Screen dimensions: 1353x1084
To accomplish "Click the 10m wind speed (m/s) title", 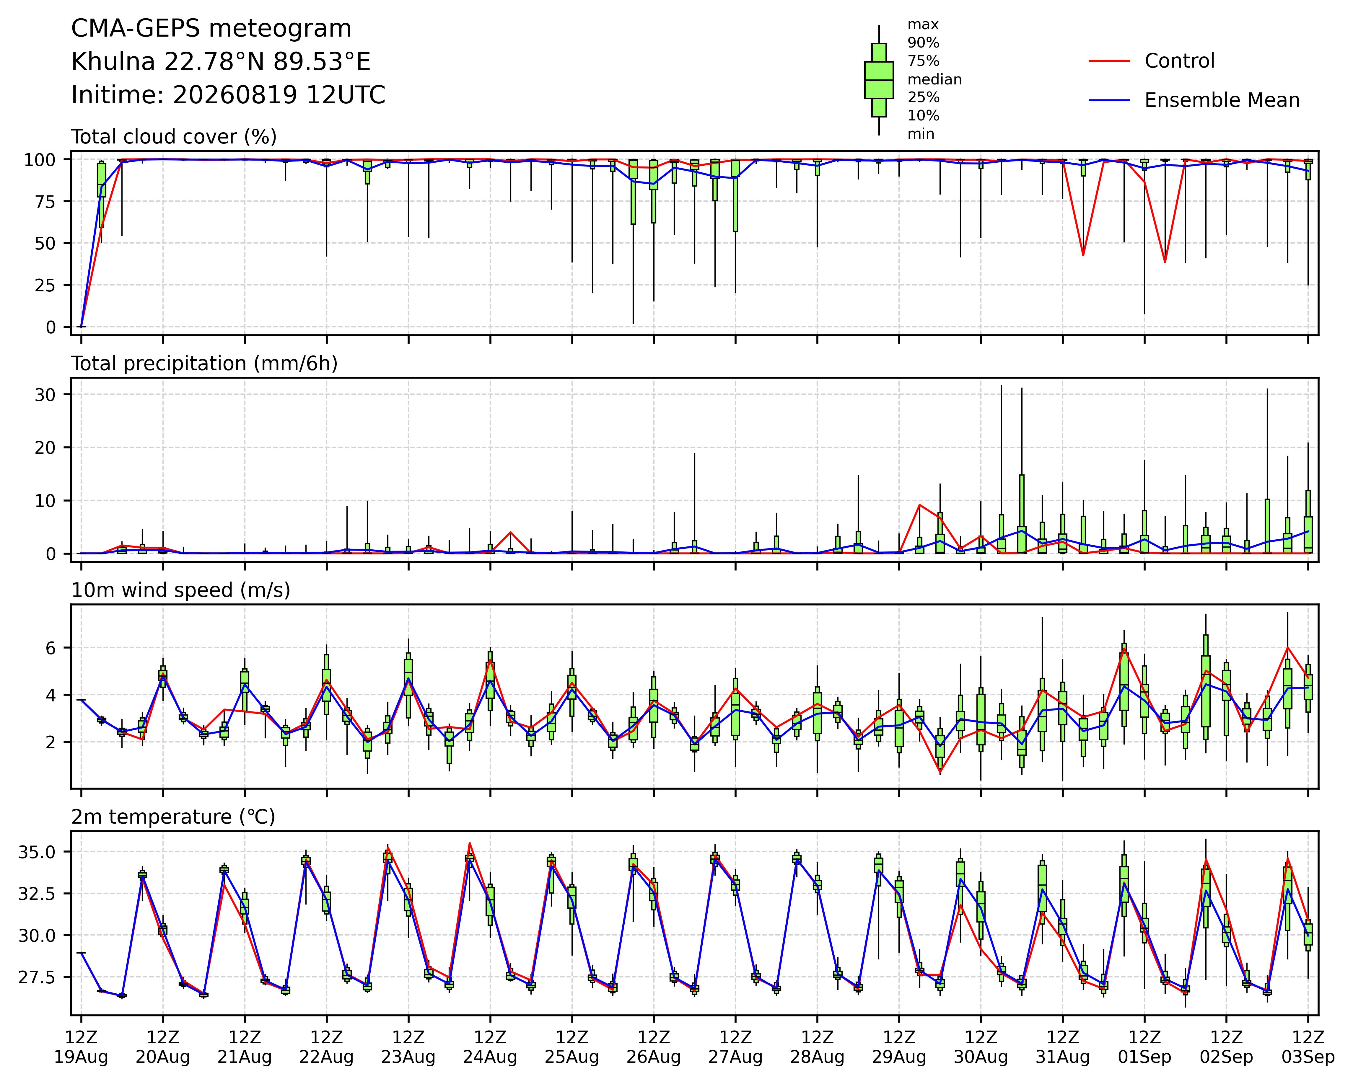I will point(181,590).
